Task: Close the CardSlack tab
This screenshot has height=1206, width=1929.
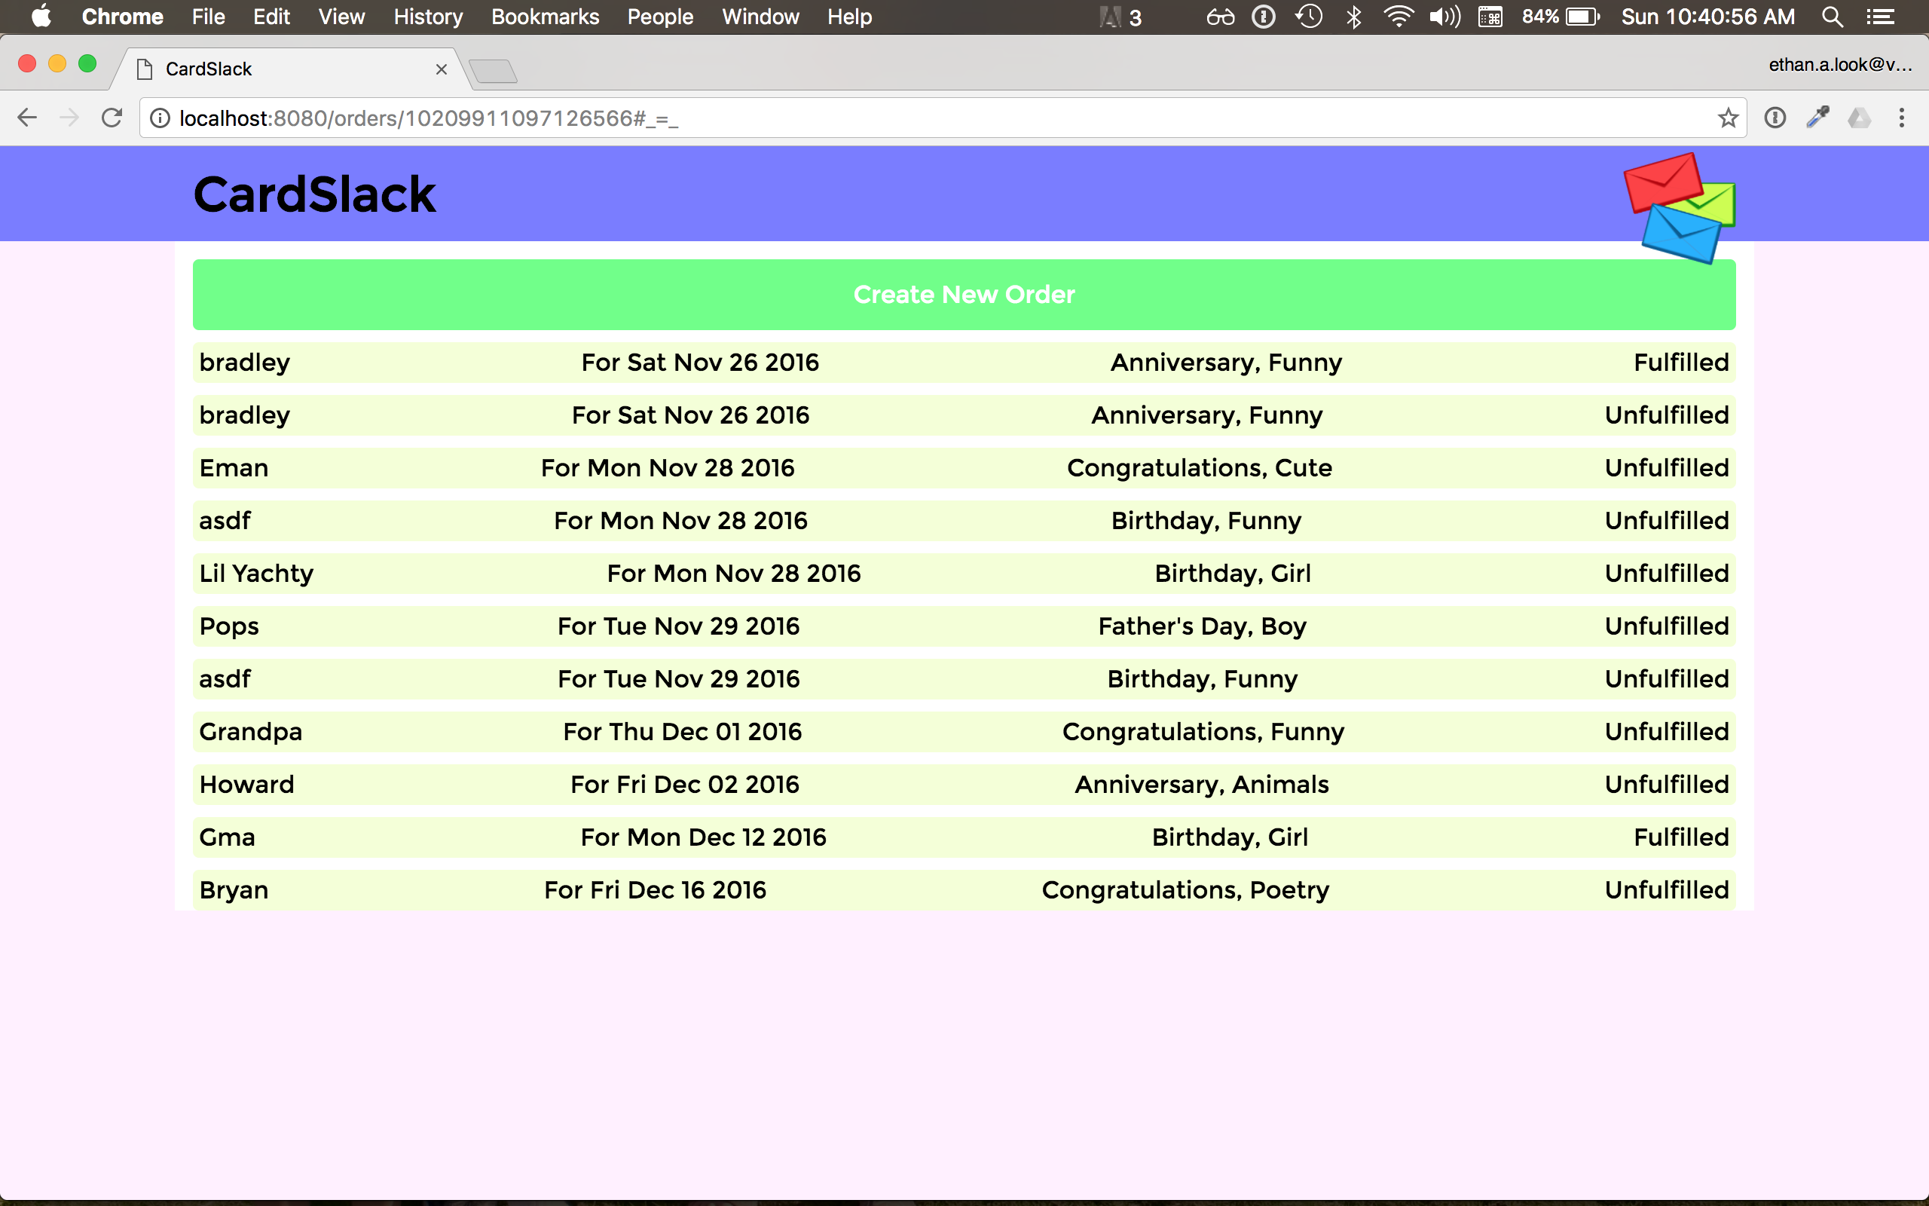Action: point(441,69)
